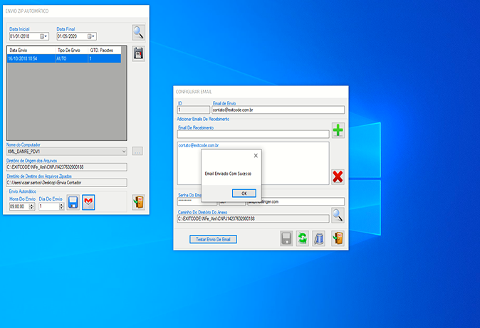Close the success message dialog with X
This screenshot has width=480, height=328.
256,155
